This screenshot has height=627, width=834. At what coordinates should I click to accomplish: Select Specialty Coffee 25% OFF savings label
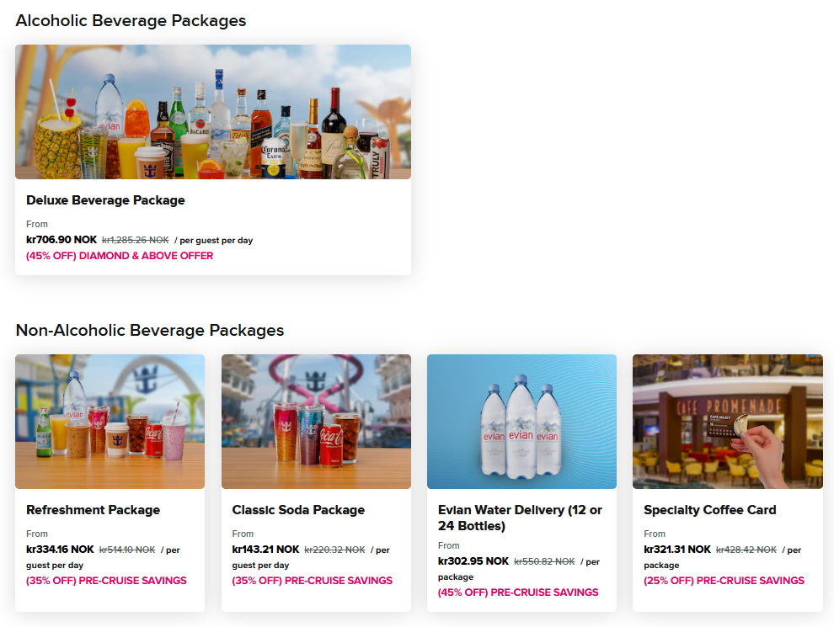pos(724,580)
